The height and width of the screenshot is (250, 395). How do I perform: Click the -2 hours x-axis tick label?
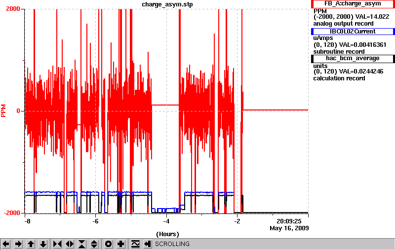click(237, 221)
